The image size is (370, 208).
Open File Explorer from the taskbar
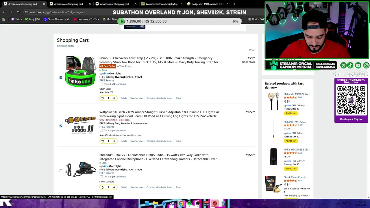(x=155, y=204)
